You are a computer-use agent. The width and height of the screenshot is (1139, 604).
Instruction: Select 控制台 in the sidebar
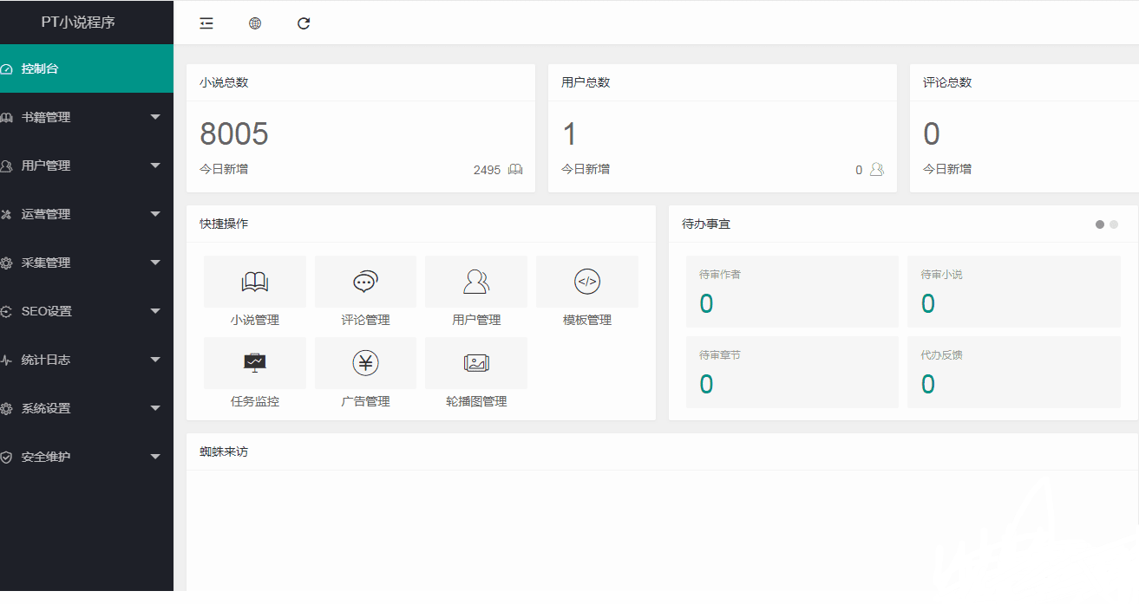tap(87, 68)
